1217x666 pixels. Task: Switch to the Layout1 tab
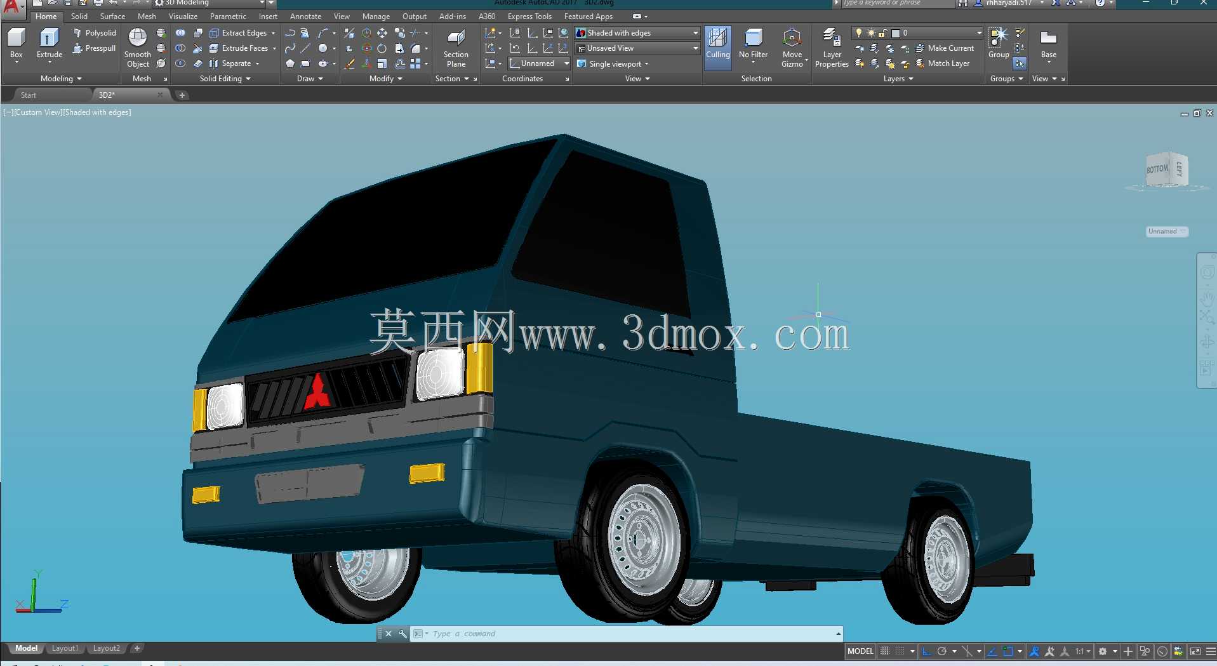click(65, 648)
